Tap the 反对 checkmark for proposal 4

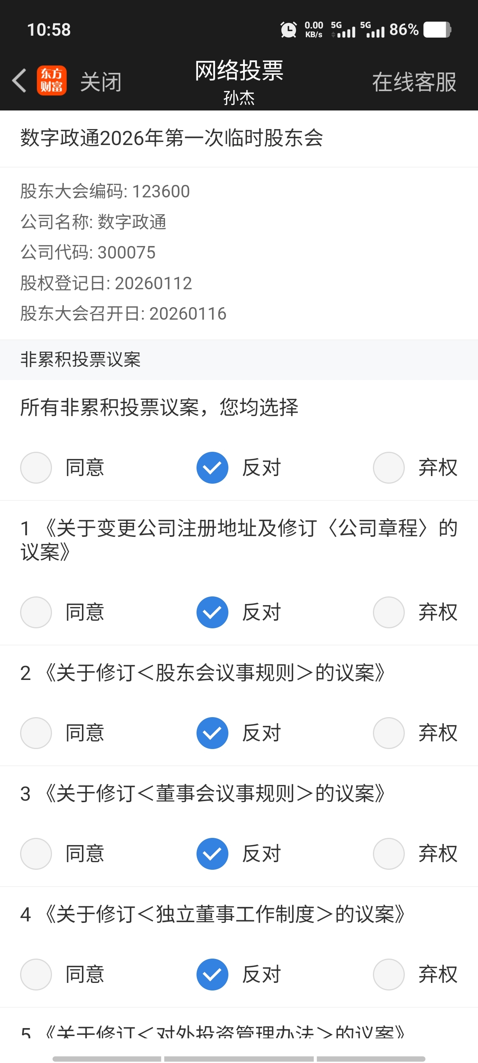tap(212, 974)
